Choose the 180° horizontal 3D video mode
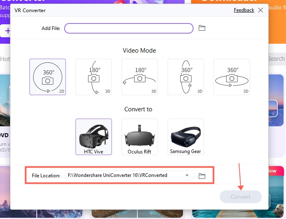 pos(140,77)
